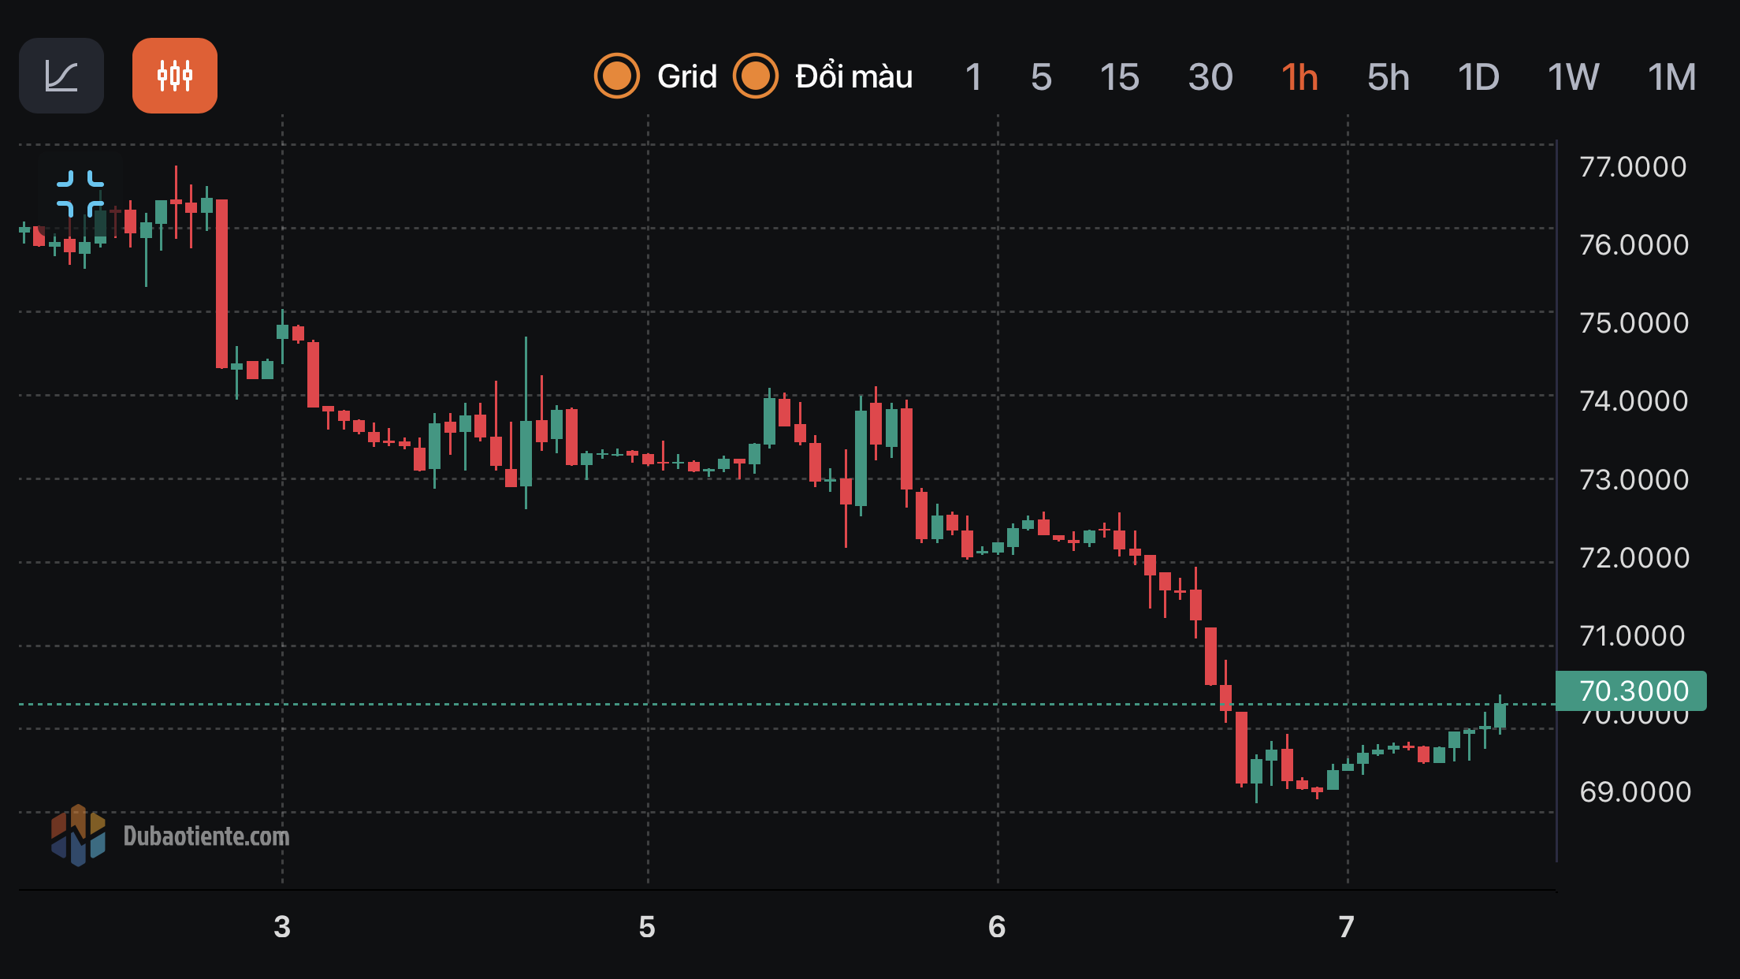Select the 1M timeframe
The width and height of the screenshot is (1740, 979).
pyautogui.click(x=1672, y=76)
